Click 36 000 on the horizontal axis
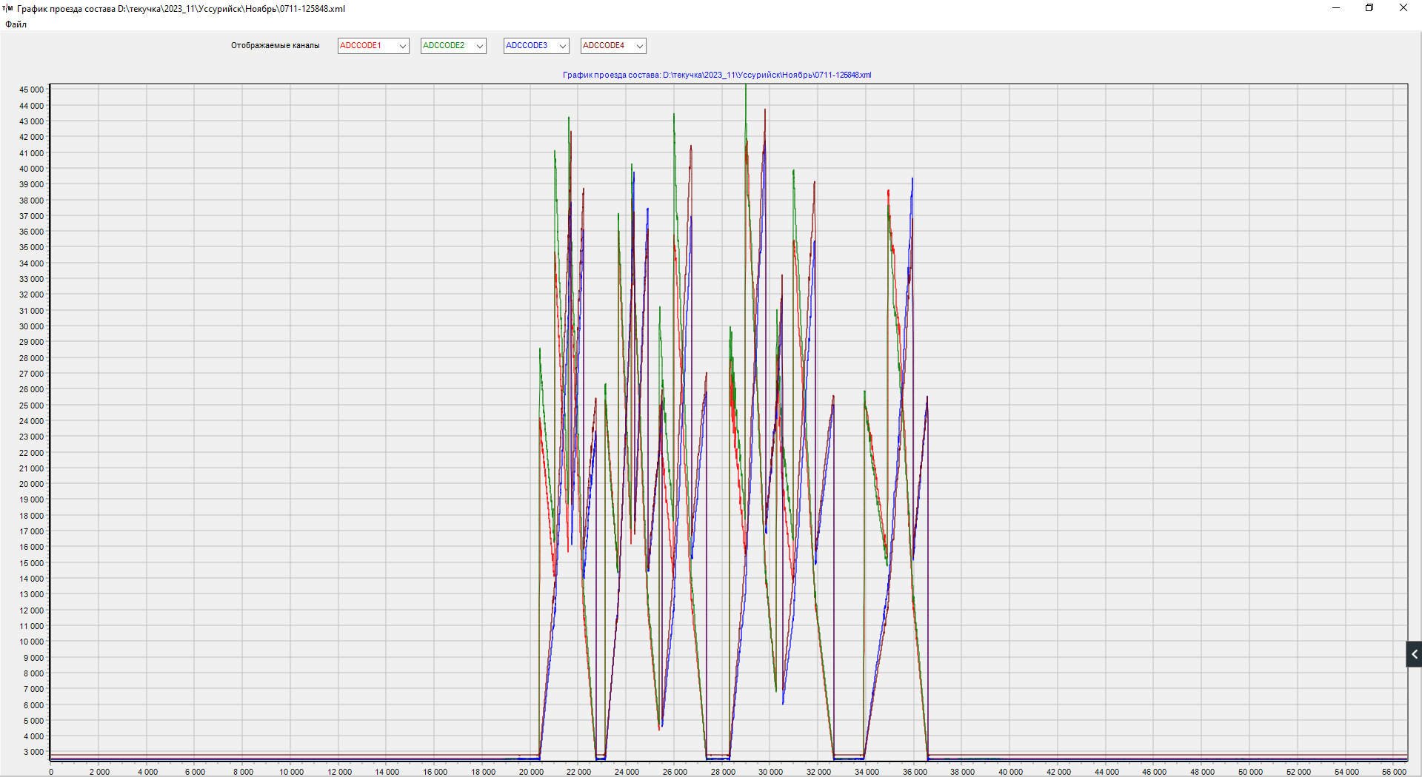1422x777 pixels. (x=915, y=772)
